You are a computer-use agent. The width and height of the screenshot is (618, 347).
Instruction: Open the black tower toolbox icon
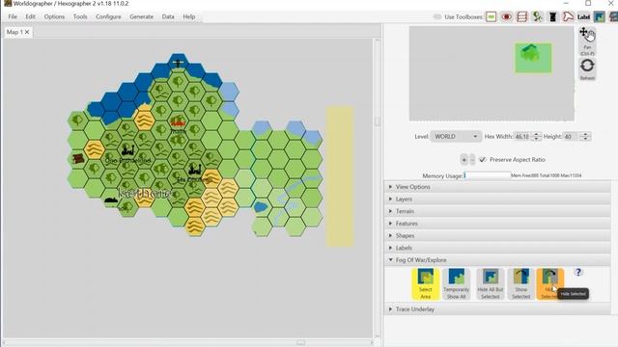[552, 17]
